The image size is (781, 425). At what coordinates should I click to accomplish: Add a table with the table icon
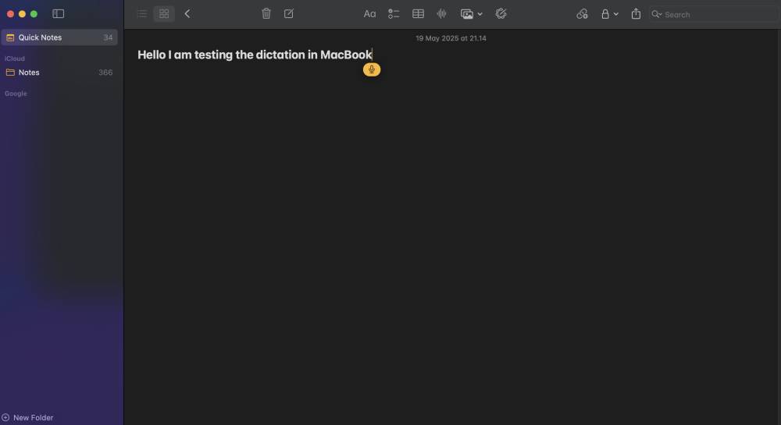tap(418, 14)
